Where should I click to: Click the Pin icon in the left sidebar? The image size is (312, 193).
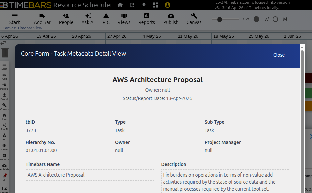coord(4,178)
